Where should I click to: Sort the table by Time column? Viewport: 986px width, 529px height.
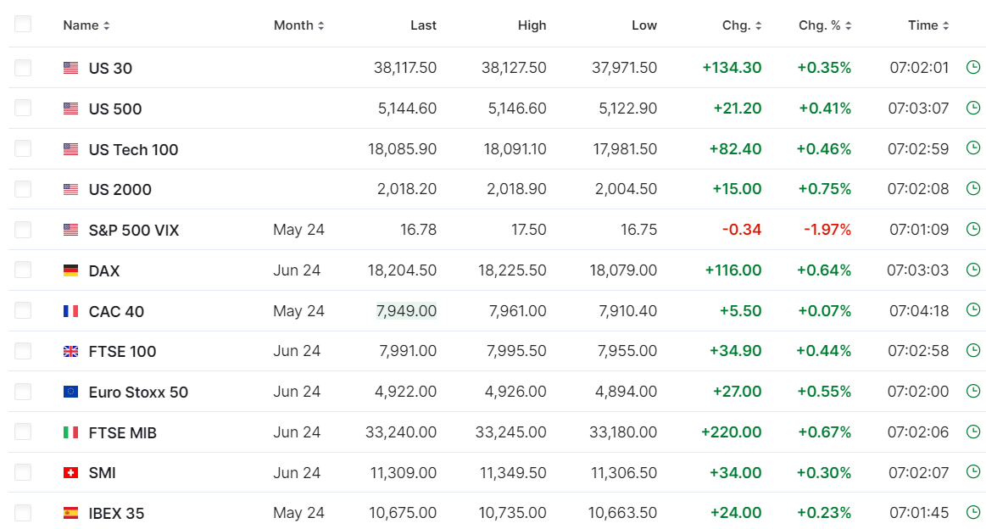[929, 25]
